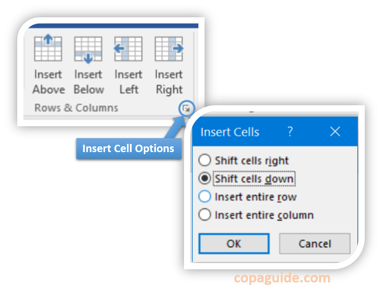Select the Insert Left table icon
382x296 pixels.
coord(128,47)
